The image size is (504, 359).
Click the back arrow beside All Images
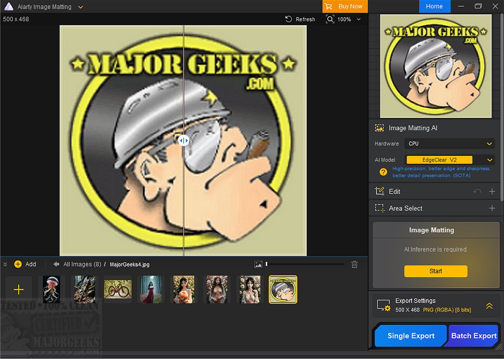click(56, 264)
